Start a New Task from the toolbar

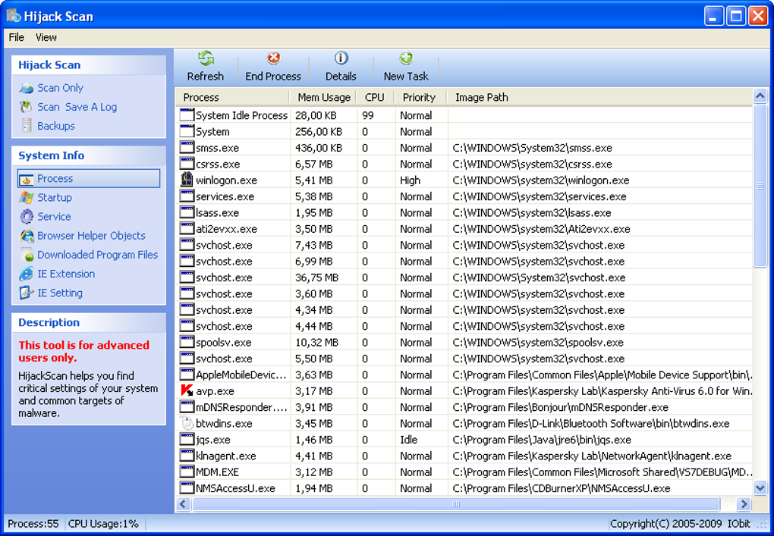[x=406, y=67]
